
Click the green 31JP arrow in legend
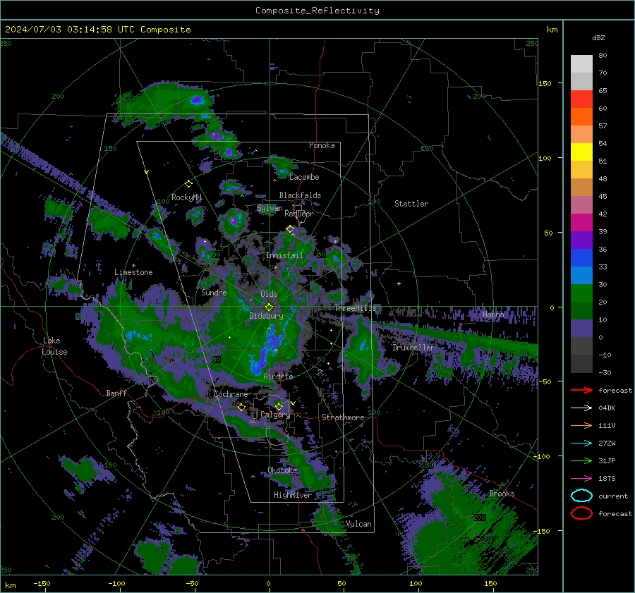point(581,460)
